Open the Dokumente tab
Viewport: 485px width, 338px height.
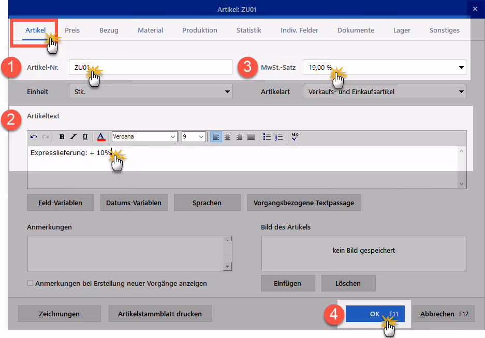click(356, 30)
